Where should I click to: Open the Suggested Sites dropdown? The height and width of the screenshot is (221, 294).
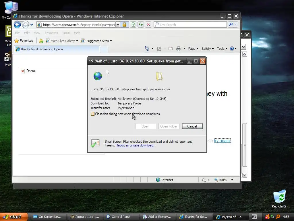pos(111,41)
